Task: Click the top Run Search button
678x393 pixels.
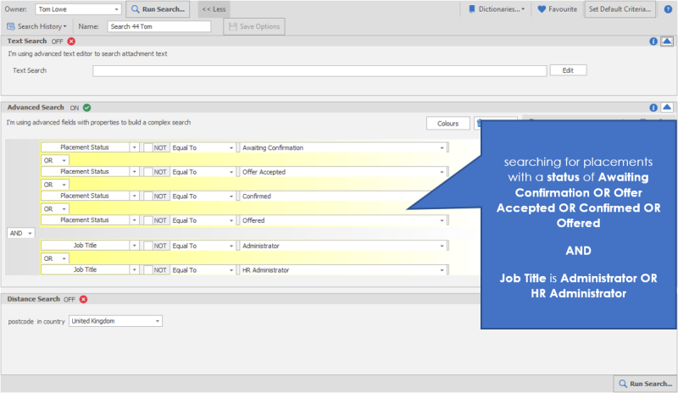Action: click(x=158, y=9)
